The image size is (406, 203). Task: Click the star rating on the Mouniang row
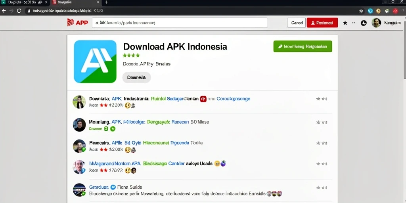click(x=322, y=122)
